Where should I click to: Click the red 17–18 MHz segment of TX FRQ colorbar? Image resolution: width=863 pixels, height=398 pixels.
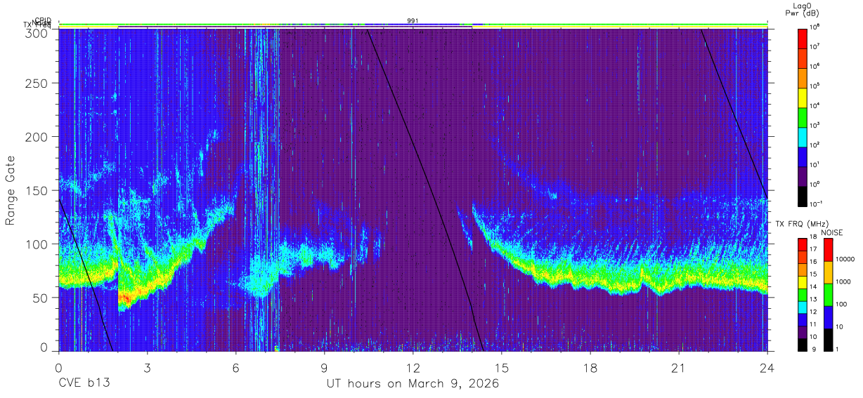803,244
